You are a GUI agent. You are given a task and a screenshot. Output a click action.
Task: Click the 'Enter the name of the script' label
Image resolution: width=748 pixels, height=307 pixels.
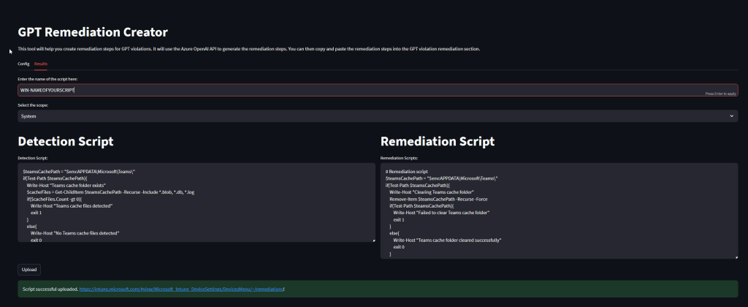click(47, 78)
